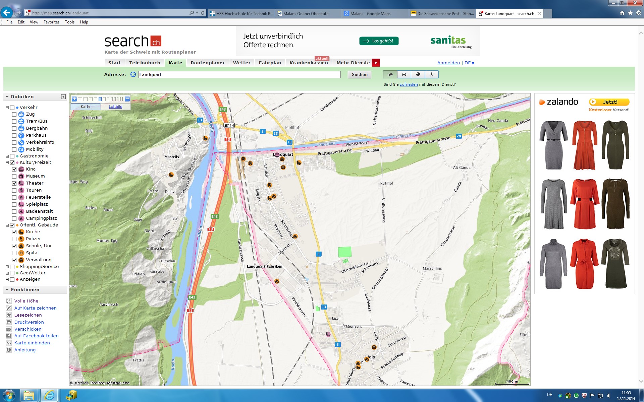Screen dimensions: 644x402
Task: Enable the Parkhaus checkbox
Action: [x=14, y=135]
